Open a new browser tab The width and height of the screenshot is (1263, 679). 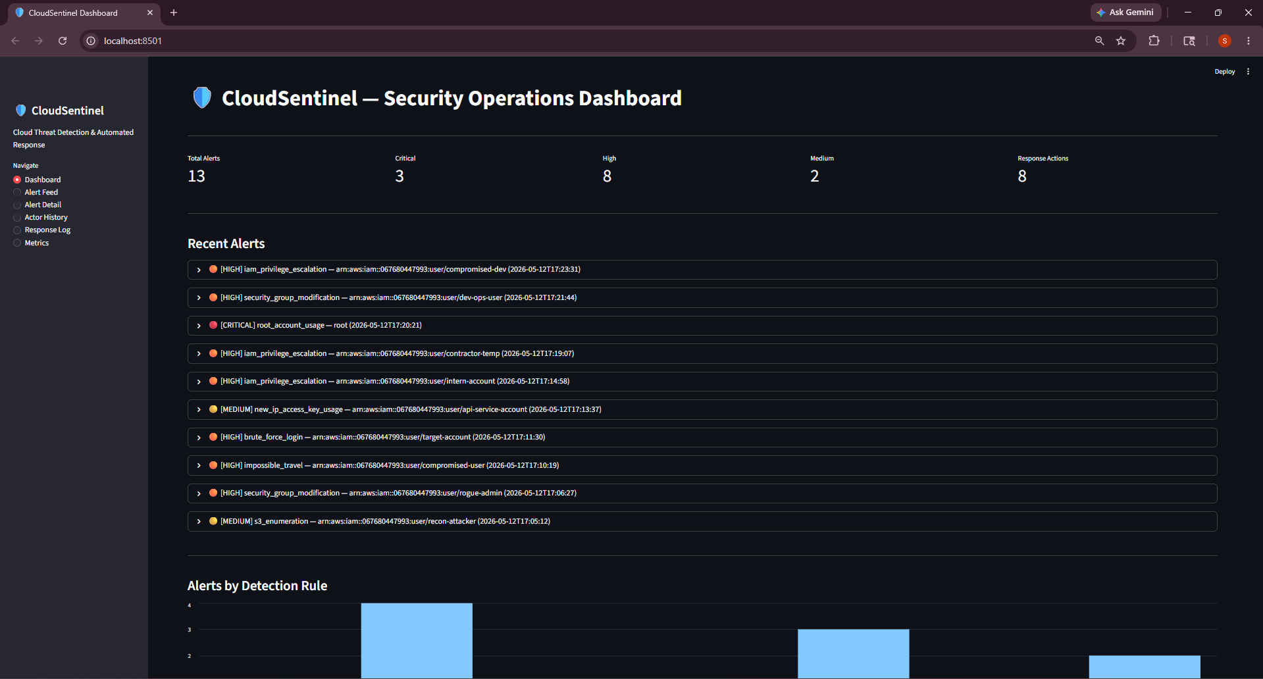[x=174, y=13]
